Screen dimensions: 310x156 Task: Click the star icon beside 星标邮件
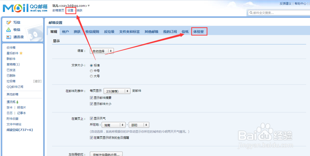click(x=21, y=53)
